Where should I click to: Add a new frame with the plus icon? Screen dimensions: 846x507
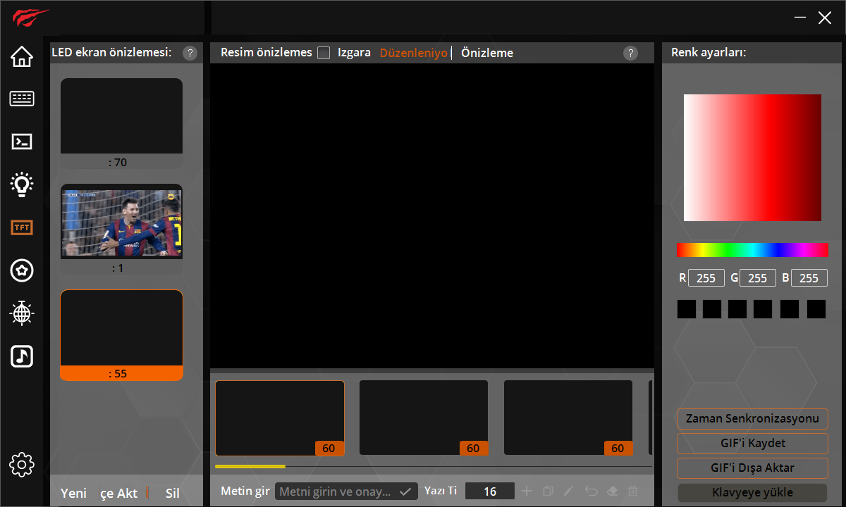pos(527,491)
